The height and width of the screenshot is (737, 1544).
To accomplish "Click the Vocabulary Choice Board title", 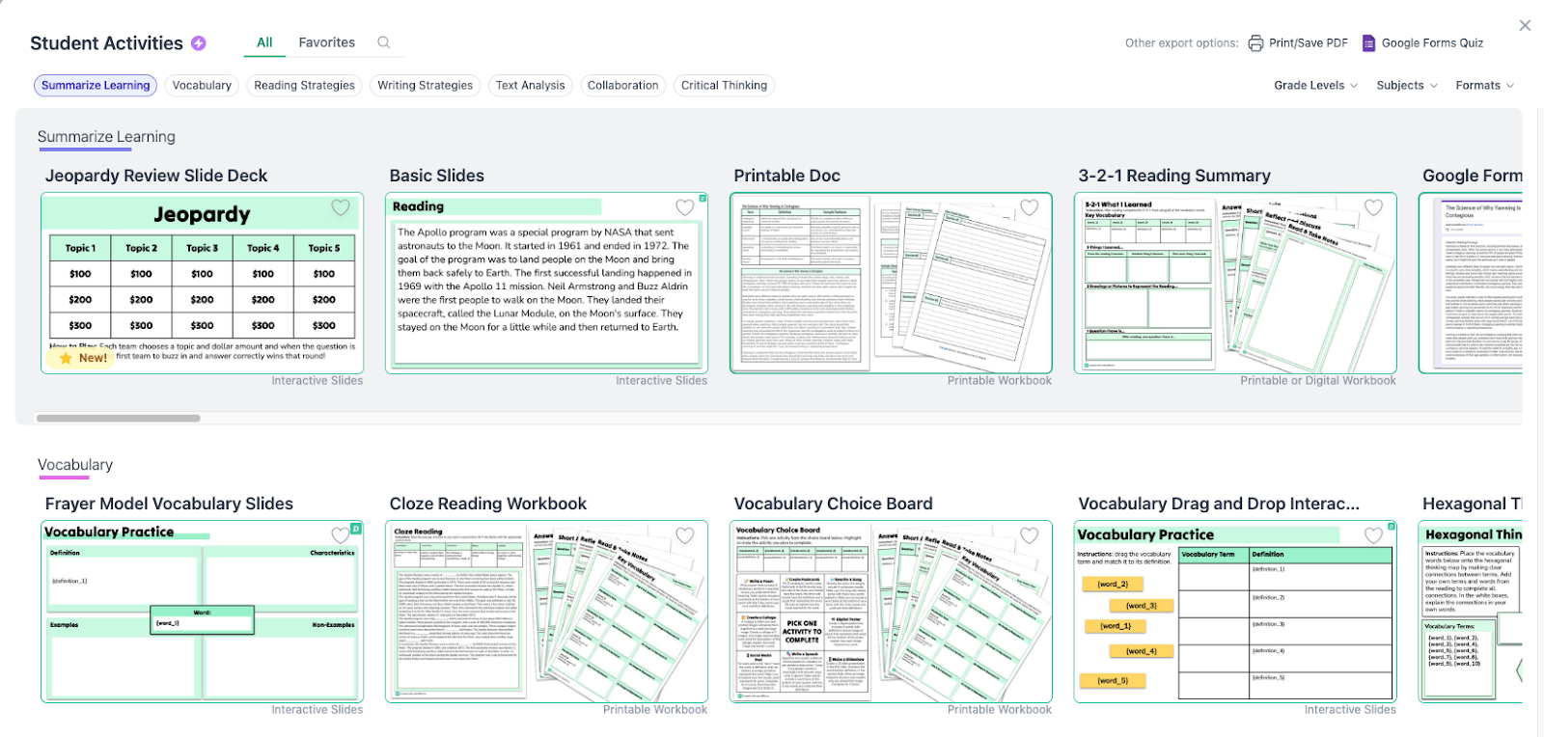I will click(833, 504).
